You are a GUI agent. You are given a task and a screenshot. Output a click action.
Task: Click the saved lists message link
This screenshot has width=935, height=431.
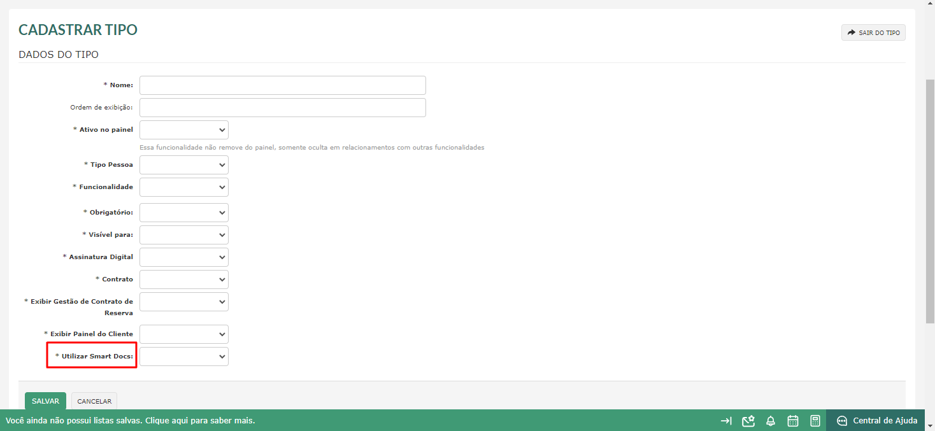coord(131,421)
